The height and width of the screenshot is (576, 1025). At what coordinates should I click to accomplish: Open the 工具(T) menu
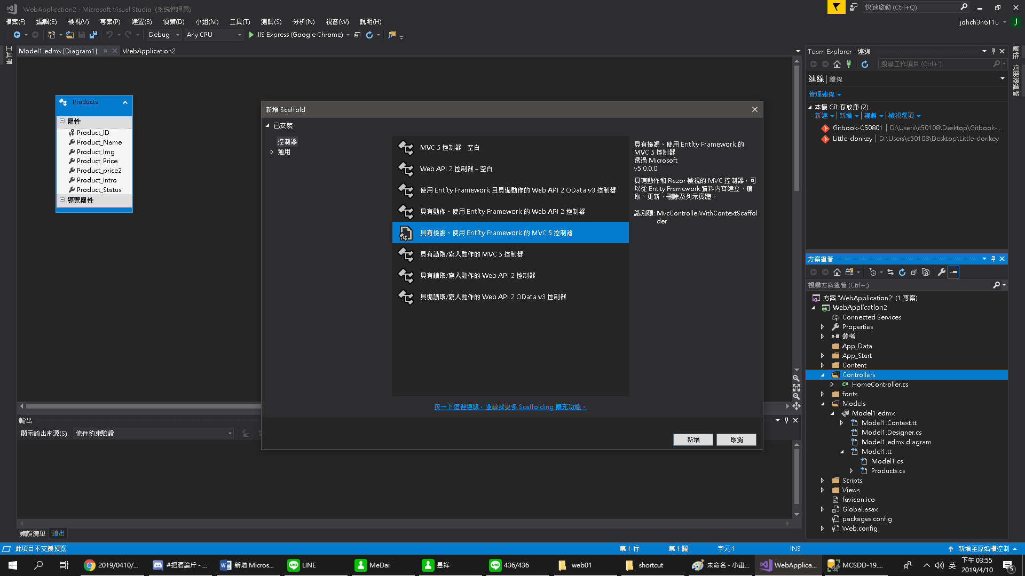pyautogui.click(x=240, y=22)
